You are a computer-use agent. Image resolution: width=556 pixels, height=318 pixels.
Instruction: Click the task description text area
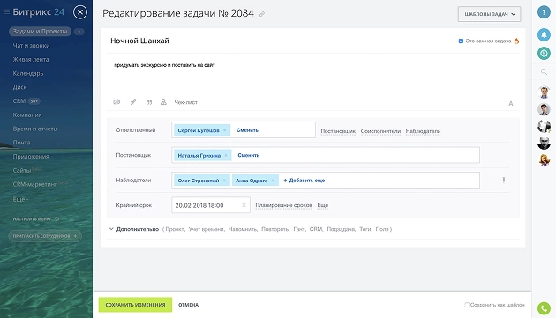312,74
